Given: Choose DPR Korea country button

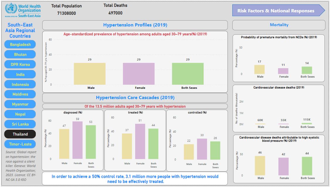Looking at the screenshot, I should pos(20,64).
